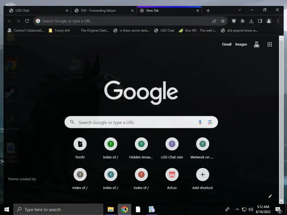Viewport: 287px width, 215px height.
Task: Open the taskbar clock showing 5:12 AM
Action: [263, 209]
